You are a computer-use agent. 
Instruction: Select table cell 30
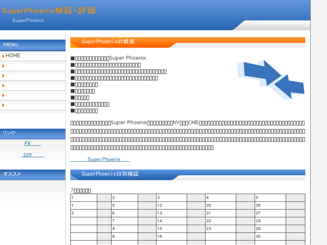(270, 236)
